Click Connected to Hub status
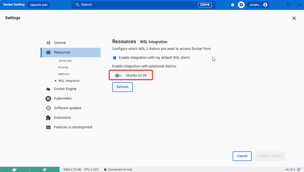 point(120,170)
